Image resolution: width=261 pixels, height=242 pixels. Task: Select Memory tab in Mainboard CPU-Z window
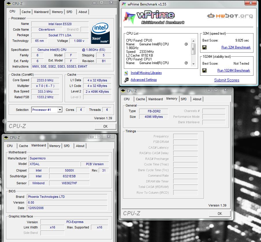(x=55, y=146)
